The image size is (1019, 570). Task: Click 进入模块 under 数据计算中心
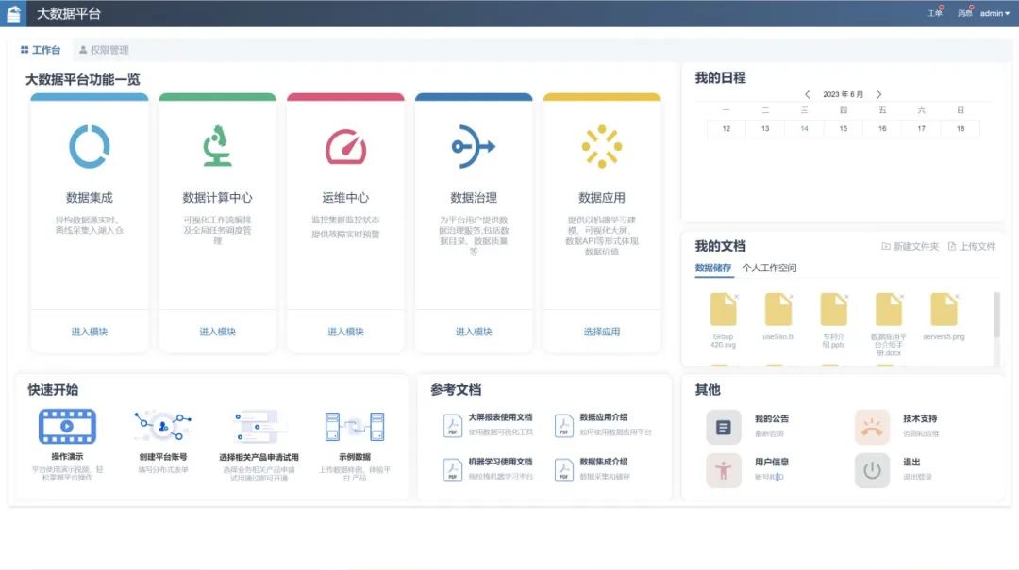(x=217, y=332)
